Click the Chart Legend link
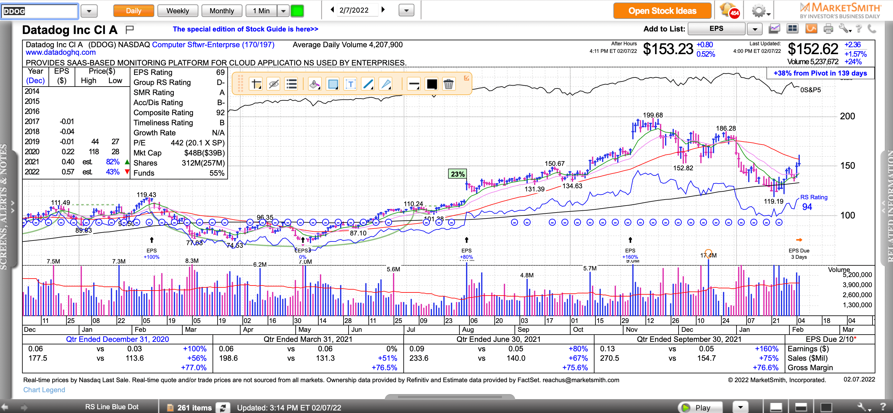Viewport: 893px width, 413px height. 44,390
